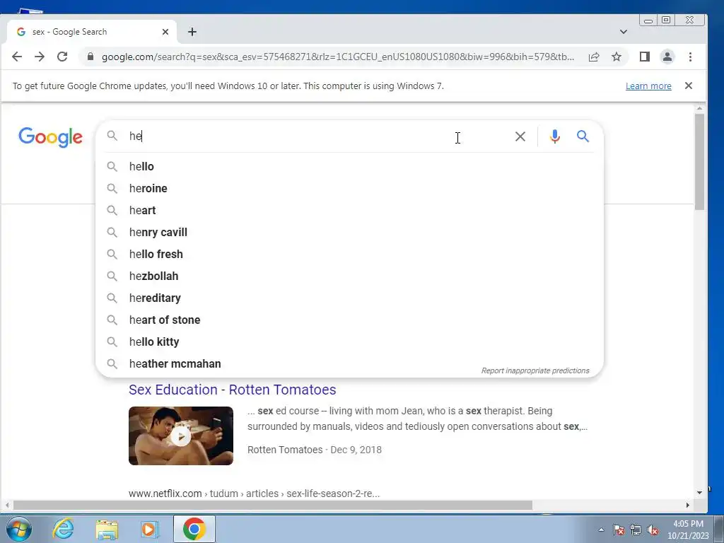Screen dimensions: 724x543
Task: Share this page using the share icon
Action: click(594, 57)
